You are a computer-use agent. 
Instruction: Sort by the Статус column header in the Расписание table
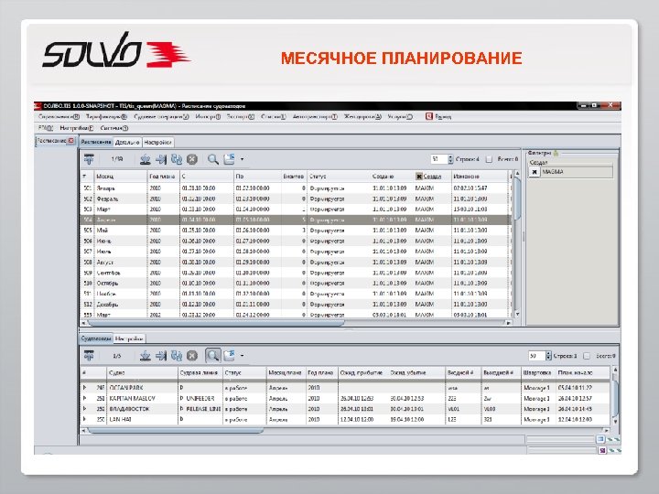click(339, 177)
